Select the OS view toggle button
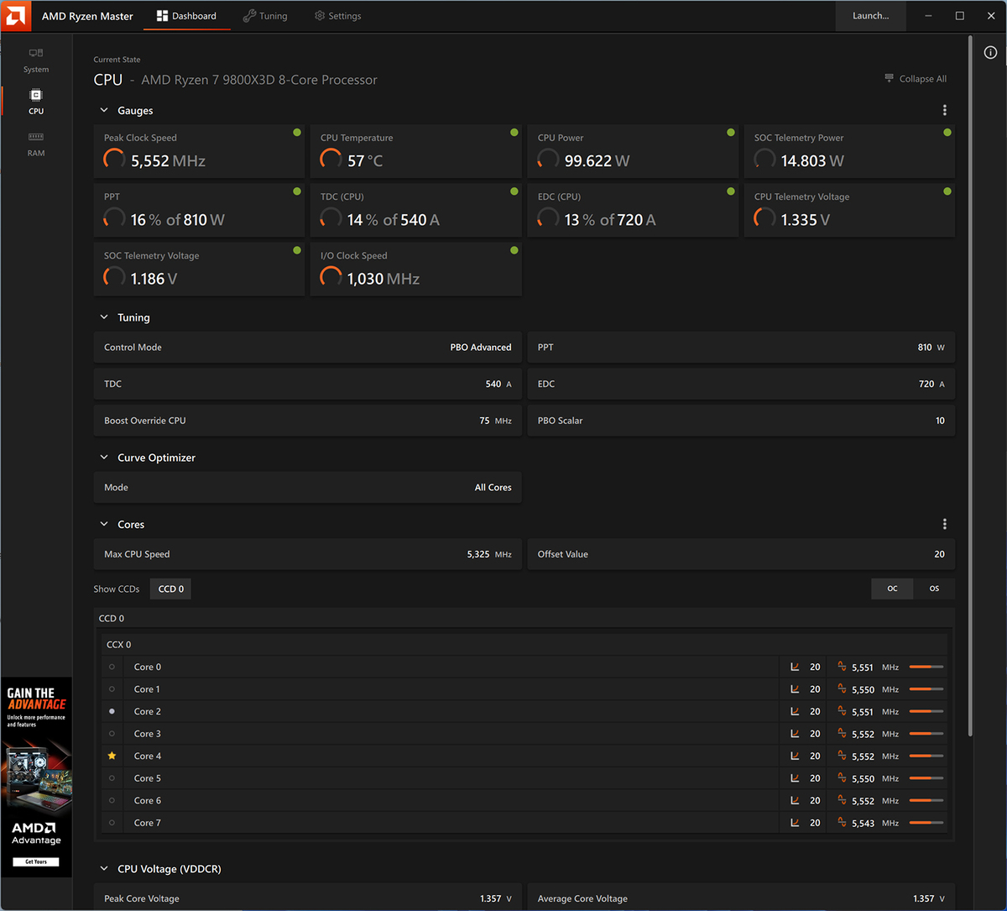The image size is (1007, 911). 934,589
